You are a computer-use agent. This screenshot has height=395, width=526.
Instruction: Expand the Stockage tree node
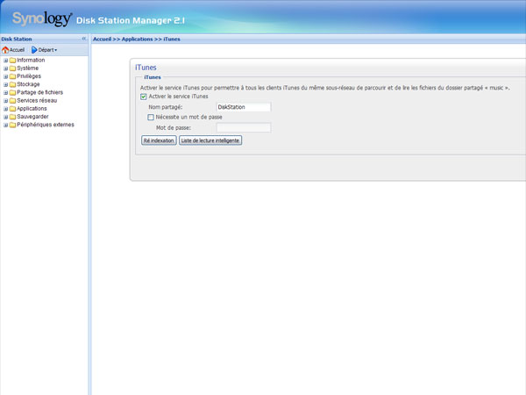tap(6, 84)
